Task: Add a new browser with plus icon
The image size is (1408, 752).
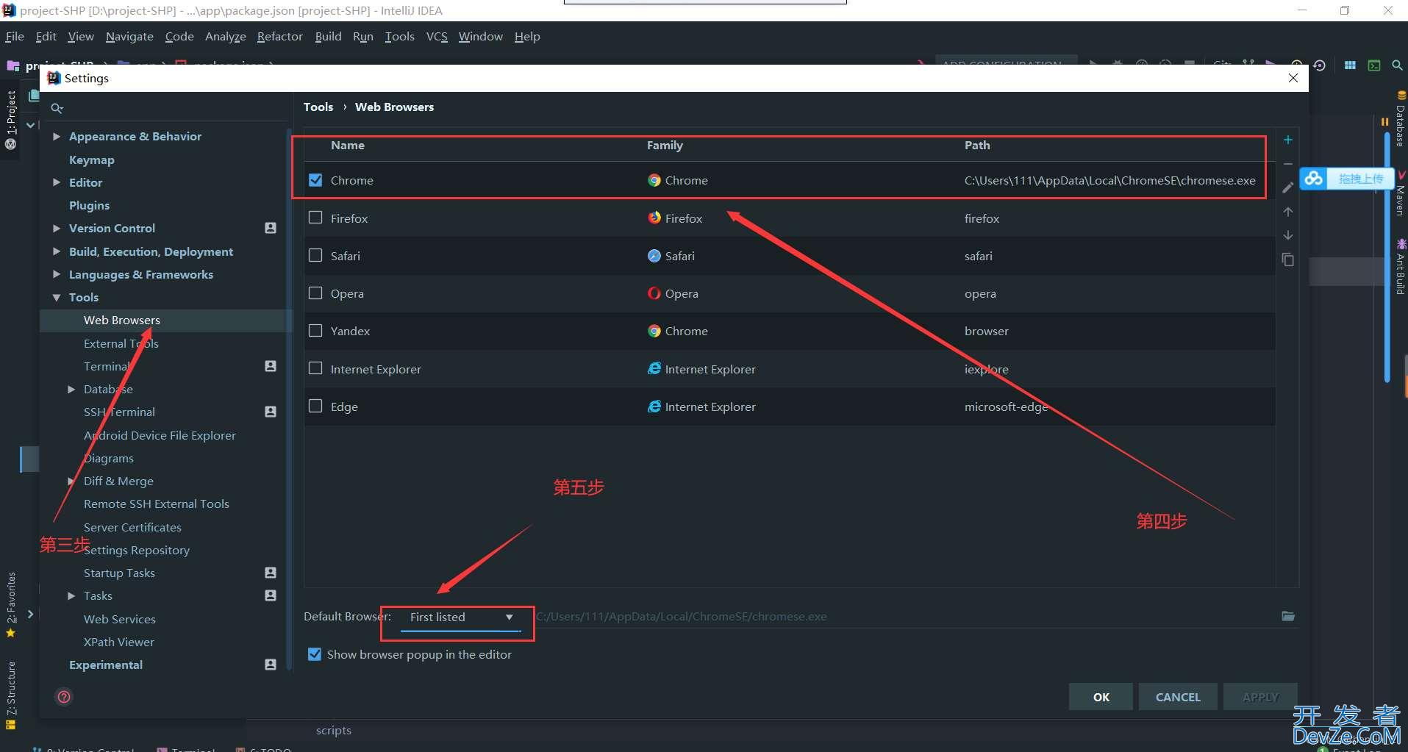Action: [x=1287, y=140]
